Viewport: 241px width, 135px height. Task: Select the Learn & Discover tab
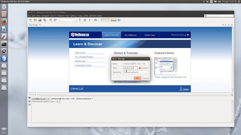click(111, 35)
